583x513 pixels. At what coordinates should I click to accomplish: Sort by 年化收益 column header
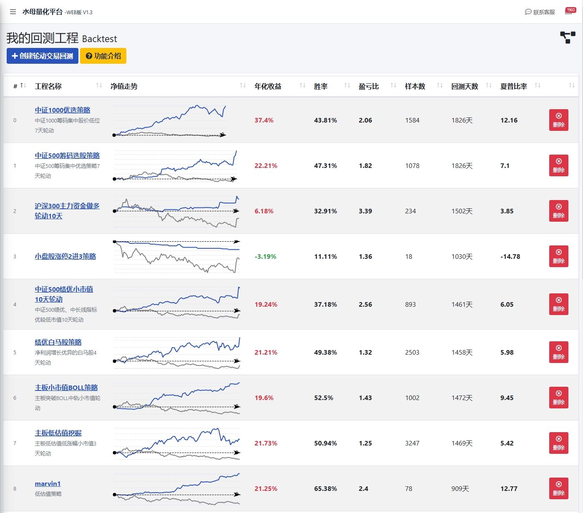(268, 86)
